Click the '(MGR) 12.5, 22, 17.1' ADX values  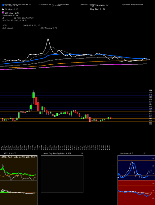[x=32, y=25]
